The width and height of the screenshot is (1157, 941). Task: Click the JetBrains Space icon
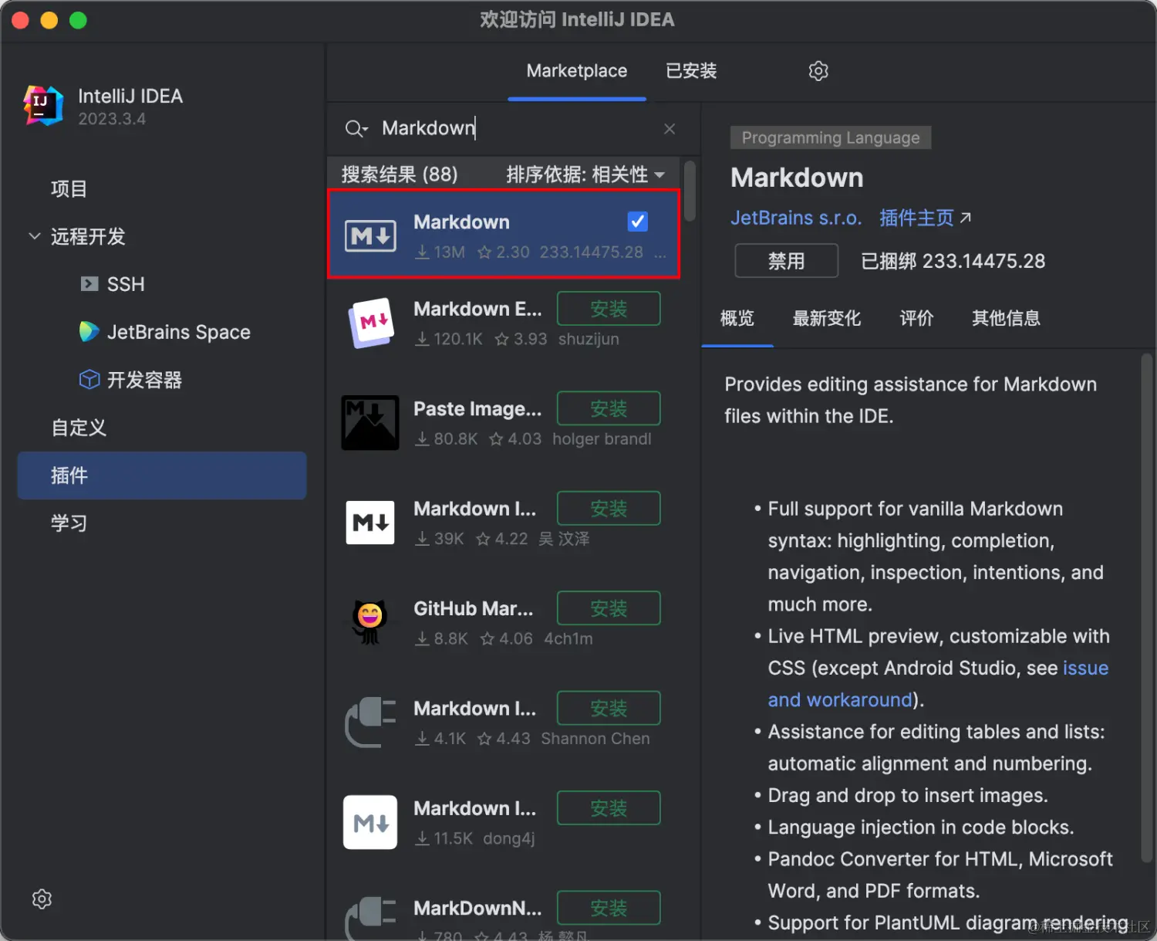[89, 332]
